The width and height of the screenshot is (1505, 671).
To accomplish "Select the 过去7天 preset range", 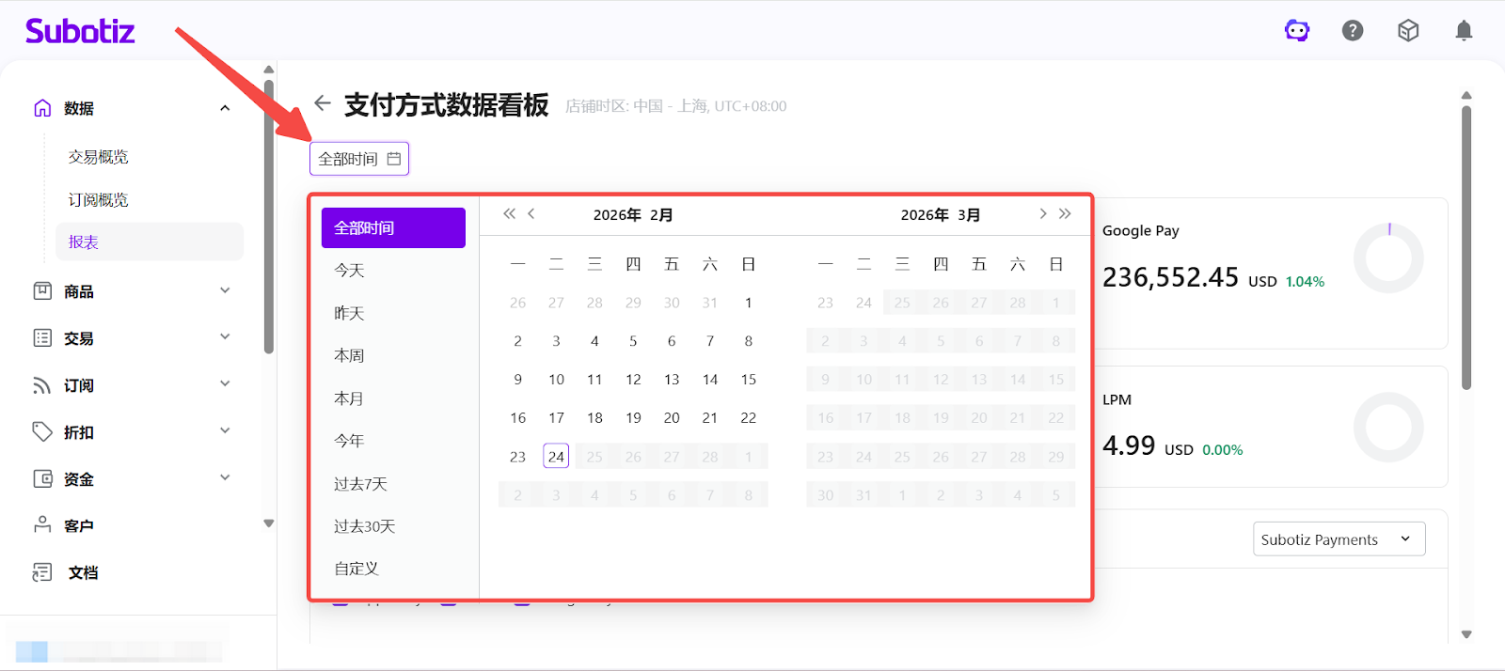I will pyautogui.click(x=360, y=484).
